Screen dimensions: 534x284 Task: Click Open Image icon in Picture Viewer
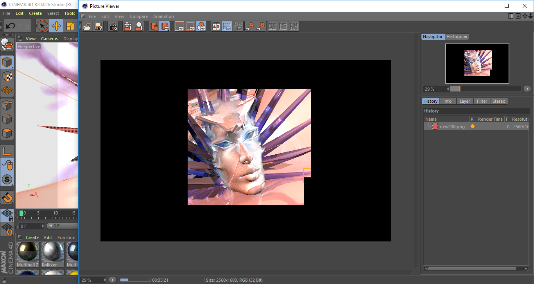(88, 26)
